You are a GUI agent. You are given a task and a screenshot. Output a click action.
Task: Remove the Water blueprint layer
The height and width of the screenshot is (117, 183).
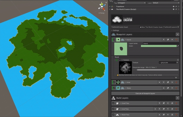(176, 88)
